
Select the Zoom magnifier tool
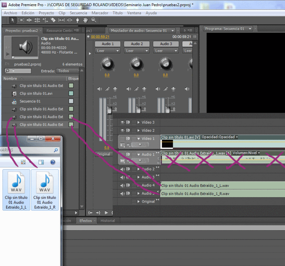pos(94,20)
